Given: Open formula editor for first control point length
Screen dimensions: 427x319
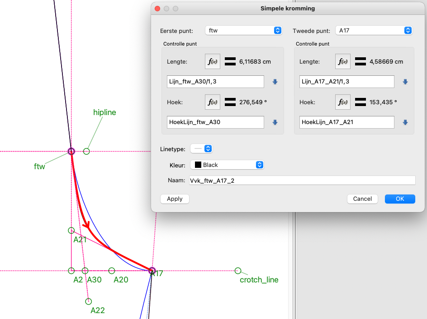Looking at the screenshot, I should point(213,61).
